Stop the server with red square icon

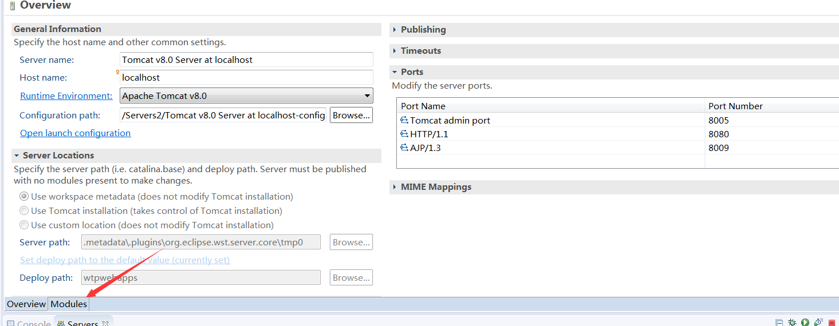pos(832,323)
